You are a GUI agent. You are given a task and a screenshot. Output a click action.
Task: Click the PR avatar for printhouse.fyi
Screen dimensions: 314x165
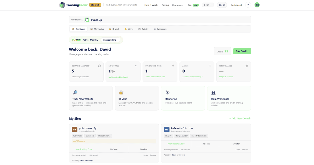click(75, 130)
